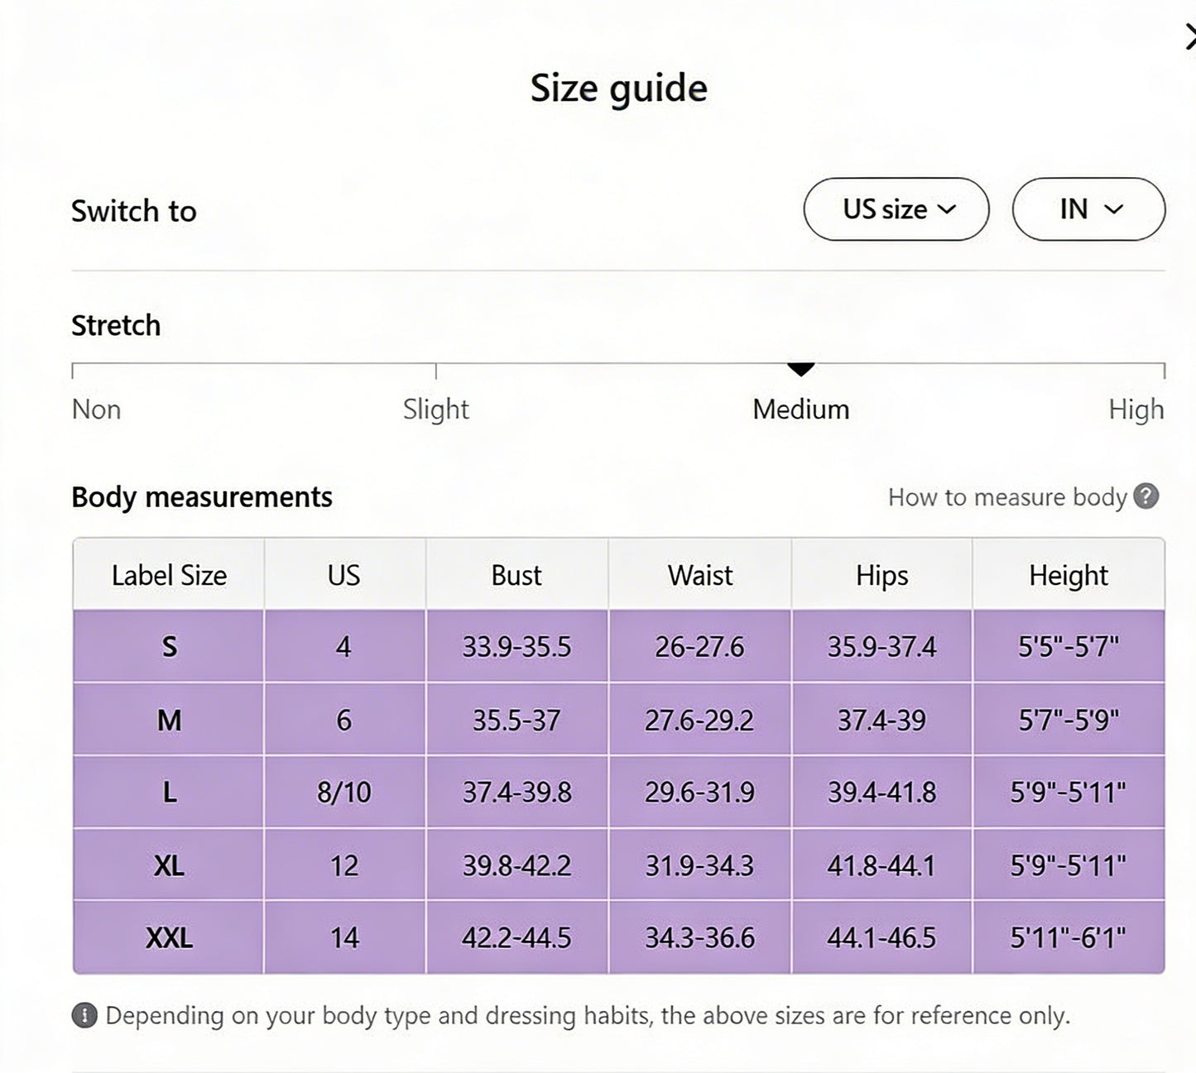Viewport: 1196px width, 1073px height.
Task: Select the S size row
Action: point(168,648)
